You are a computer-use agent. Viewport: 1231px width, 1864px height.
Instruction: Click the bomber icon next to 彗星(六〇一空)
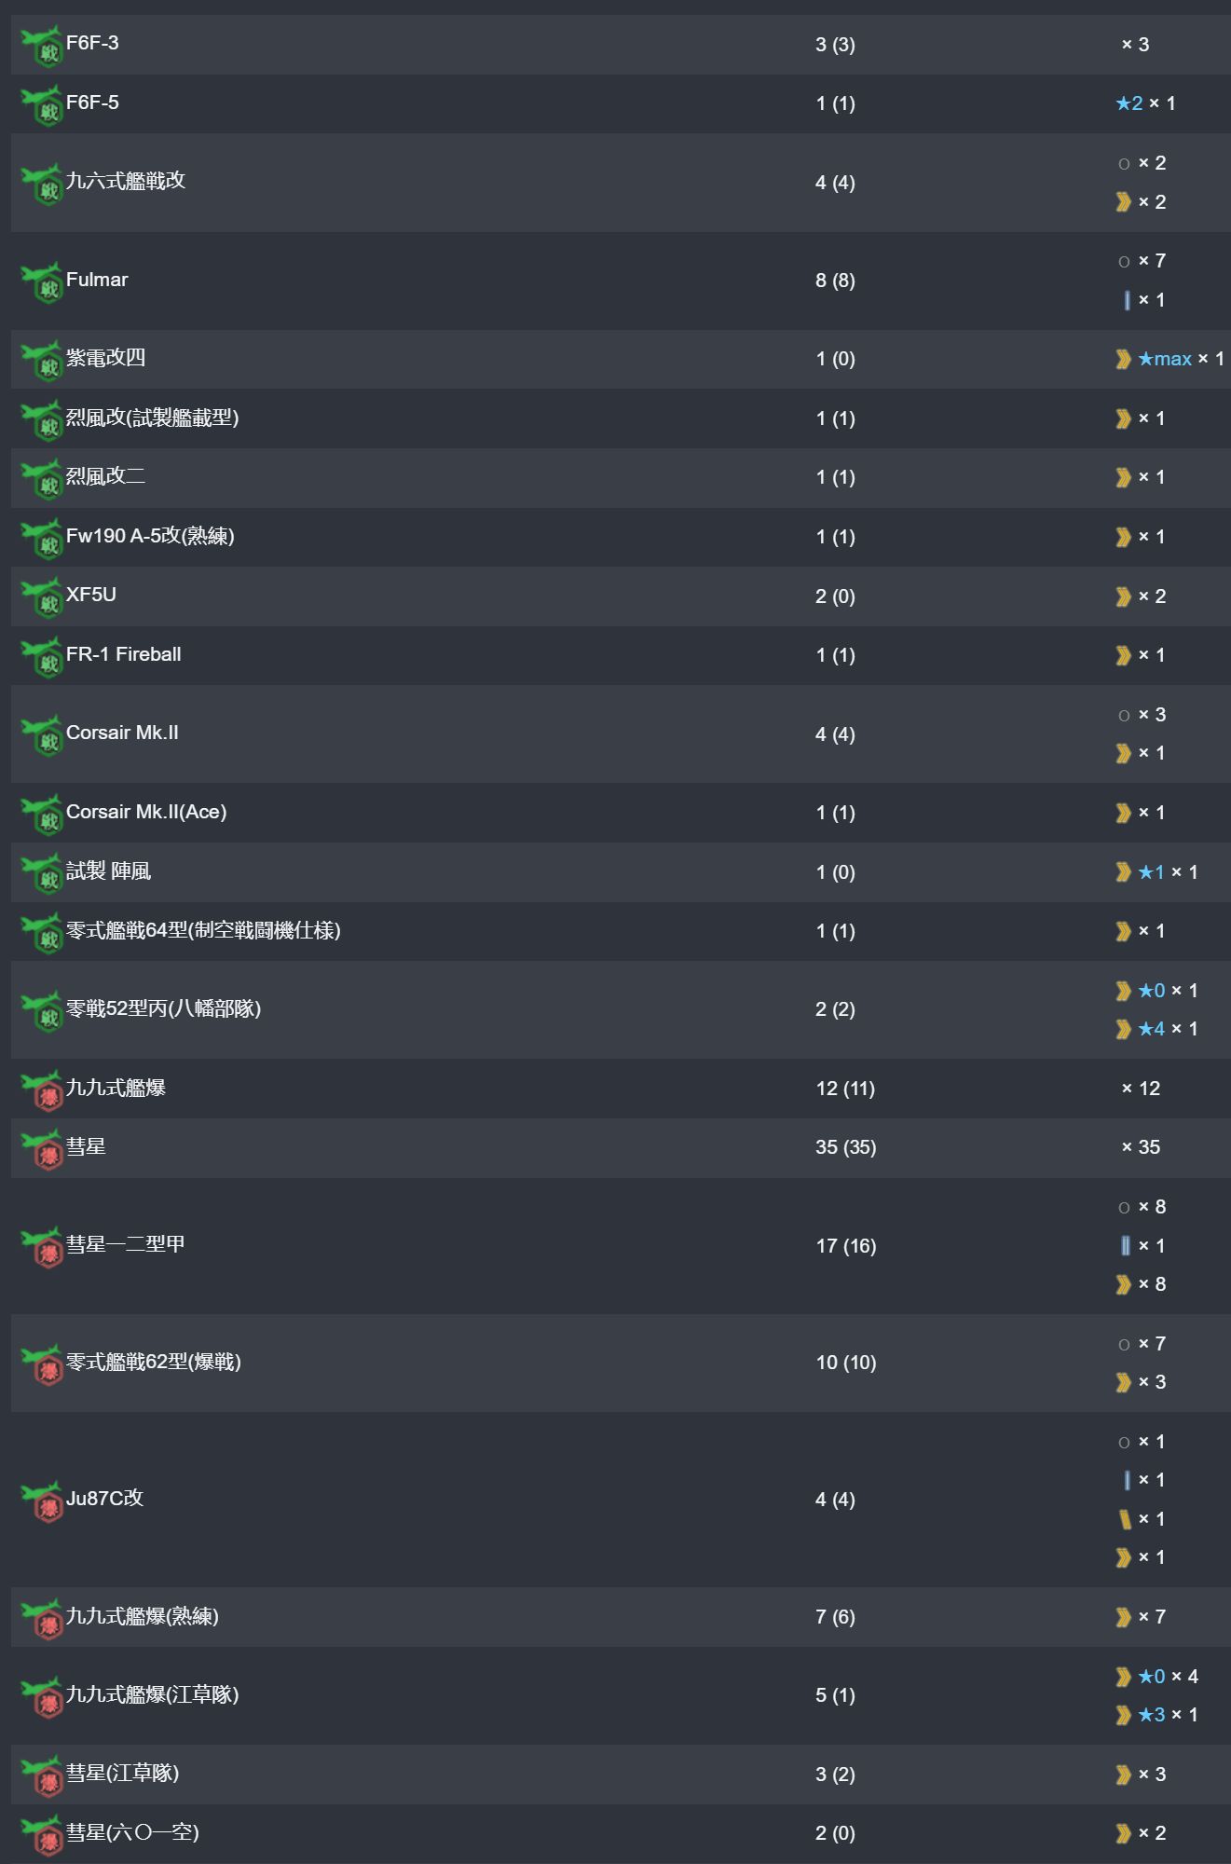[42, 1834]
